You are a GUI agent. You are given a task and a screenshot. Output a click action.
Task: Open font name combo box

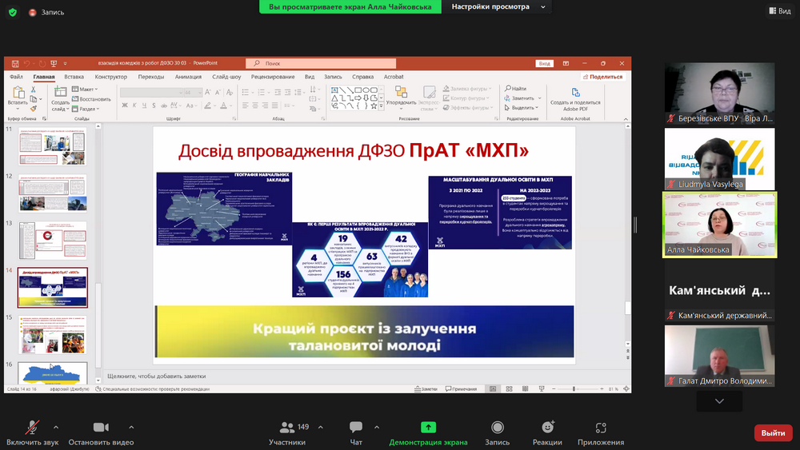(x=151, y=92)
